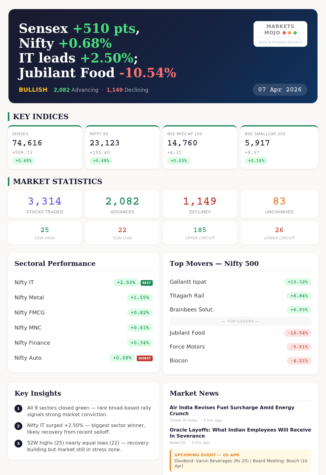Click the red WORST badge
The image size is (326, 475).
pos(145,358)
